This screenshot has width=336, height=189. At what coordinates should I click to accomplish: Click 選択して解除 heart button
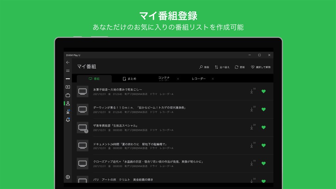(x=261, y=67)
